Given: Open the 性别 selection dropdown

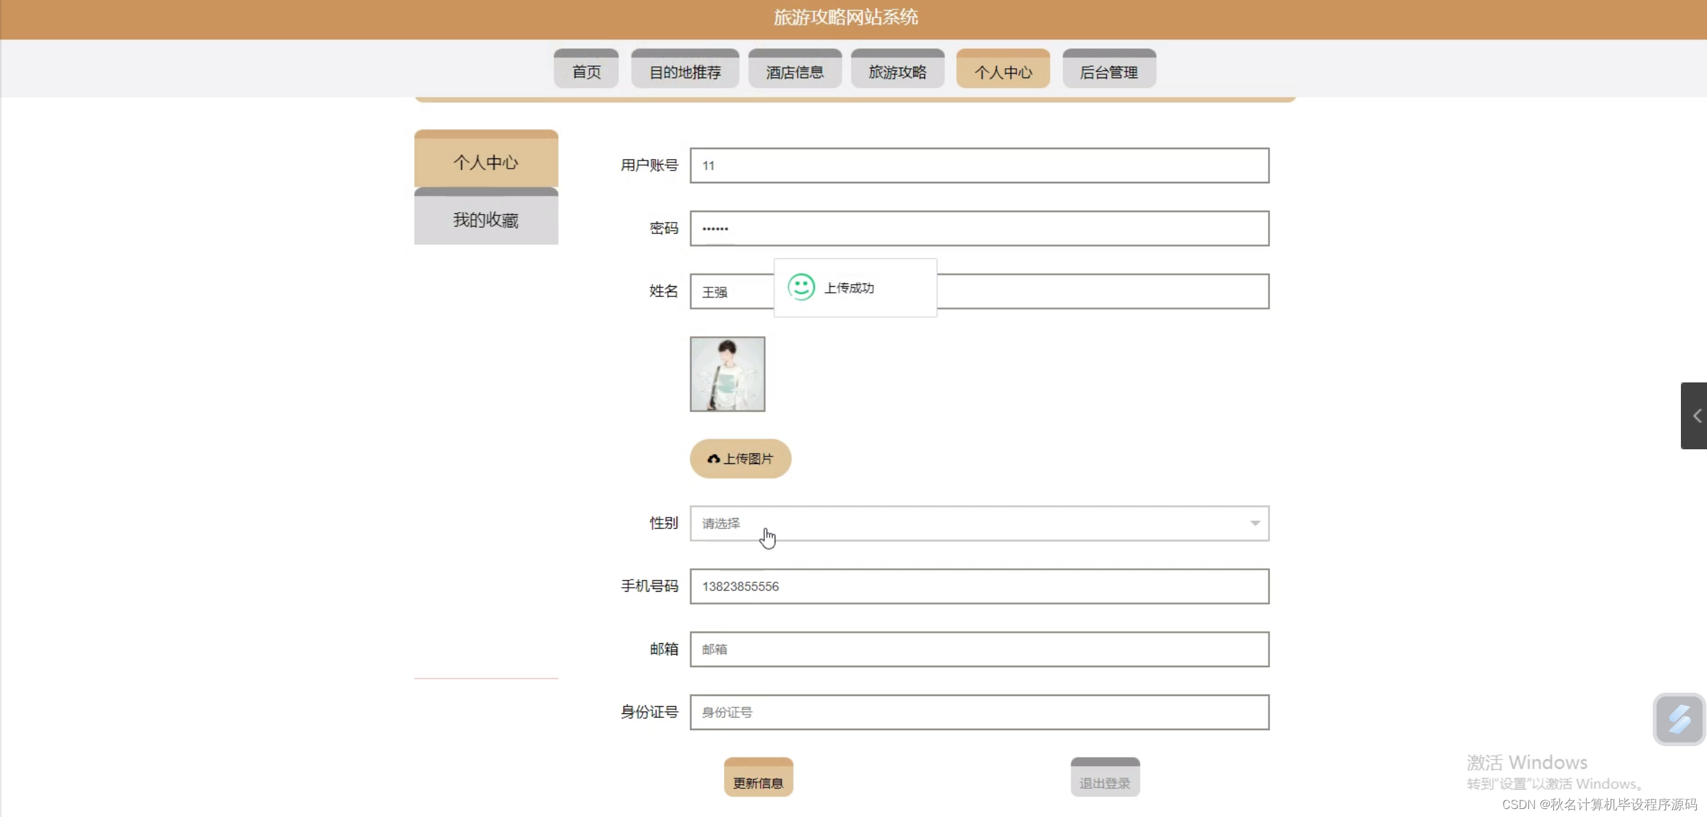Looking at the screenshot, I should [x=977, y=523].
